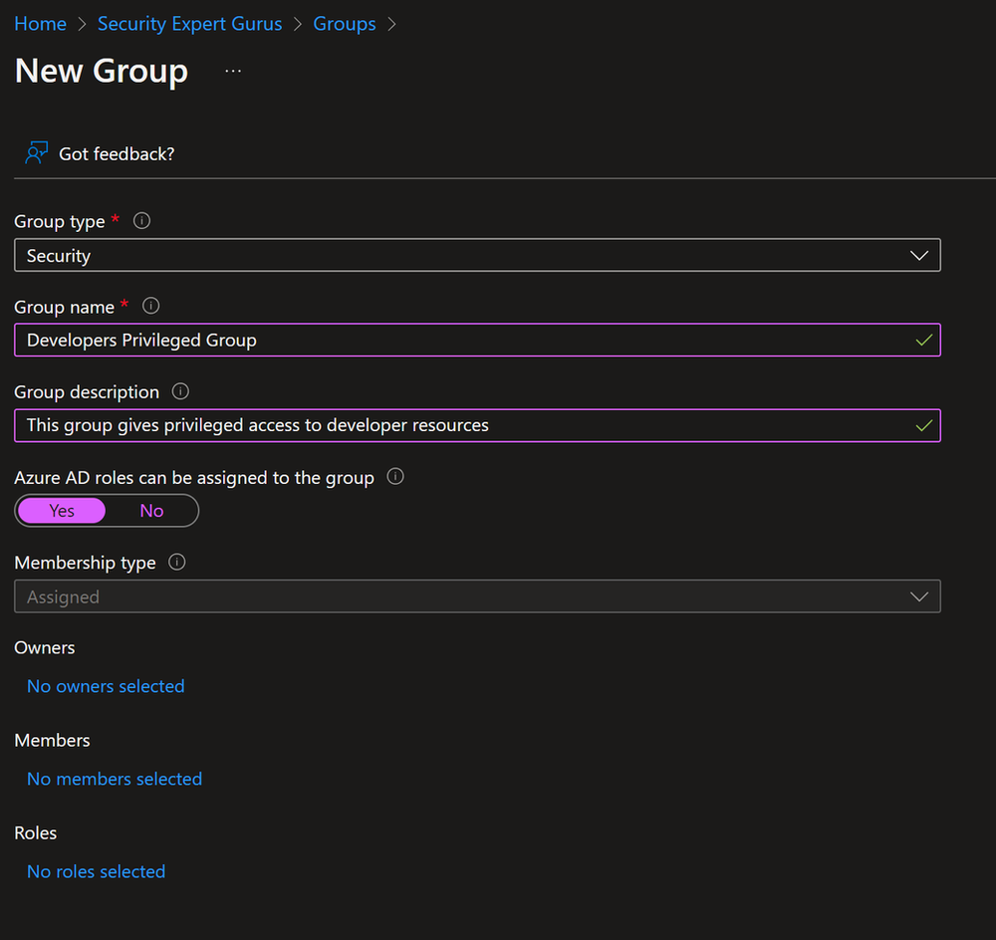Click the info icon beside Group name
Image resolution: width=996 pixels, height=940 pixels.
click(x=150, y=307)
